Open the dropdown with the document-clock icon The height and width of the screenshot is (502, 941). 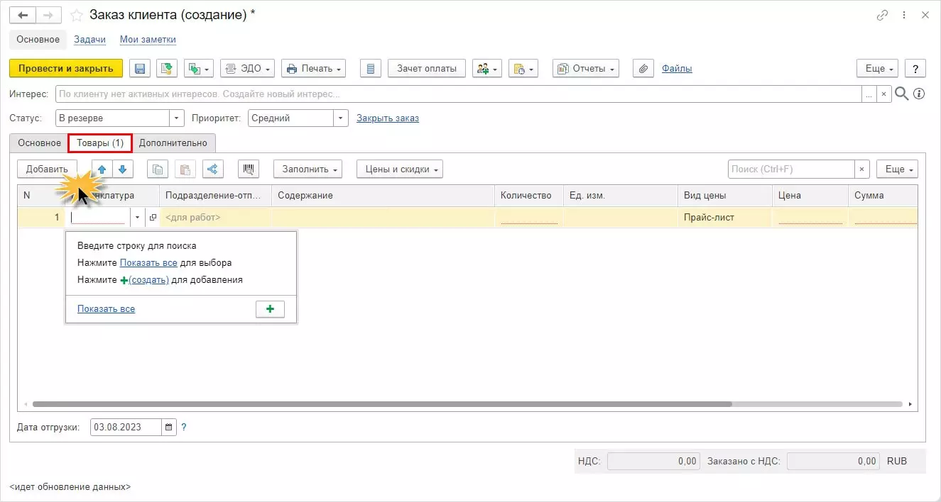pyautogui.click(x=523, y=69)
